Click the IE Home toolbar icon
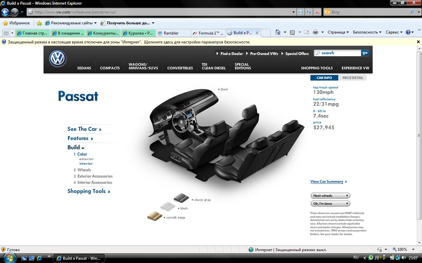The height and width of the screenshot is (263, 422). pos(278,32)
